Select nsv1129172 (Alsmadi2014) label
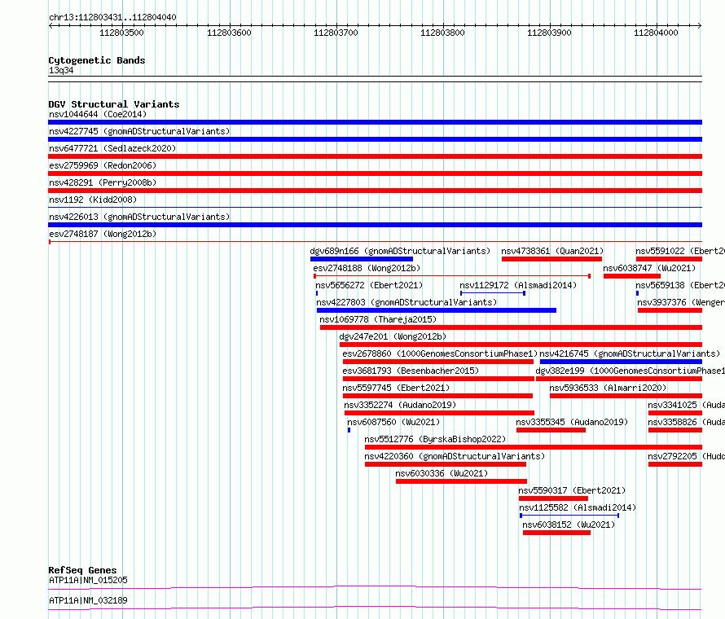Screen dimensions: 725x619 tap(518, 285)
